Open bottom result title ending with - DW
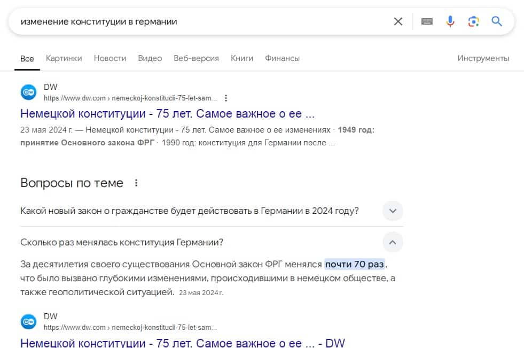This screenshot has width=524, height=348. (183, 343)
